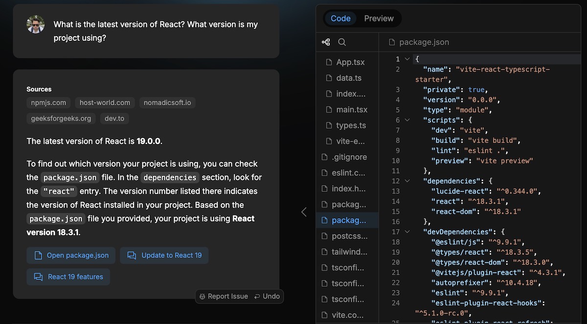Screen dimensions: 587x324
Task: Click the bold 19.0.0 version text
Action: click(148, 141)
